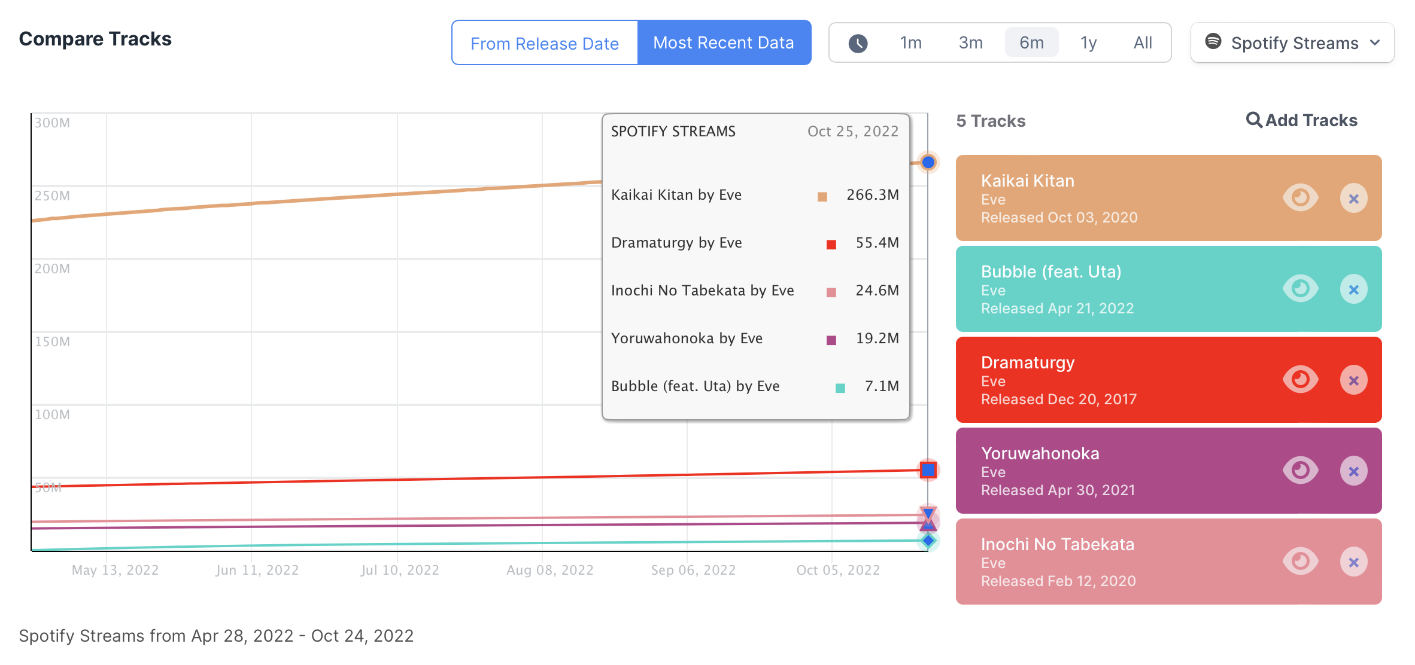
Task: Hide the Yoruwahonoka track line
Action: [1300, 471]
